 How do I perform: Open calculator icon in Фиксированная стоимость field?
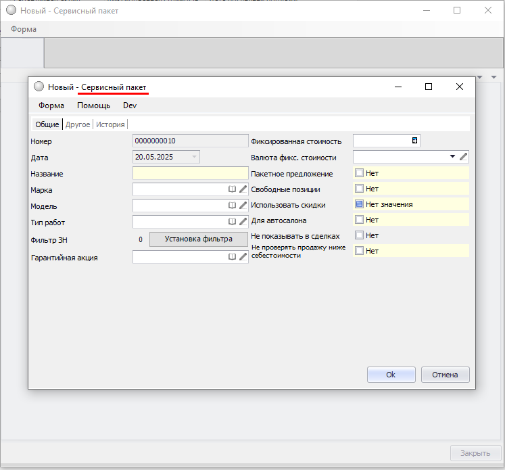[x=415, y=141]
